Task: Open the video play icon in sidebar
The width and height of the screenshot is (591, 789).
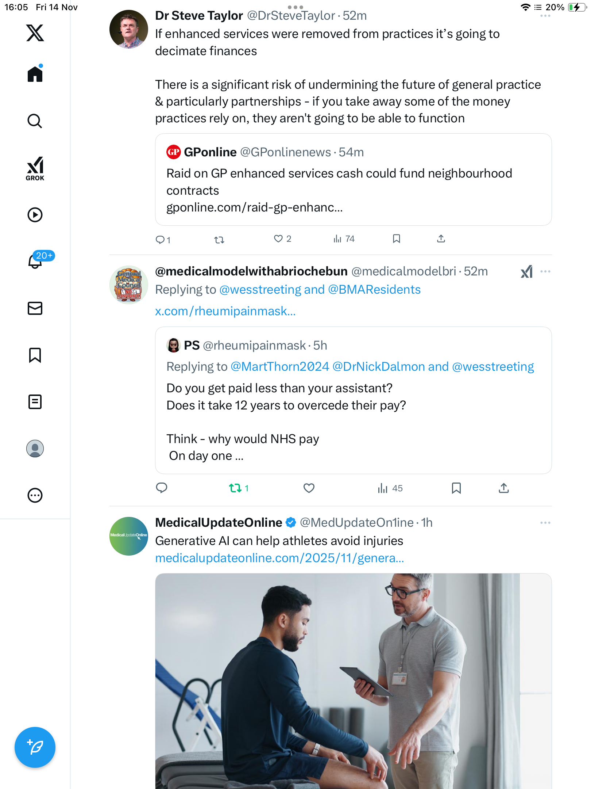Action: 35,215
